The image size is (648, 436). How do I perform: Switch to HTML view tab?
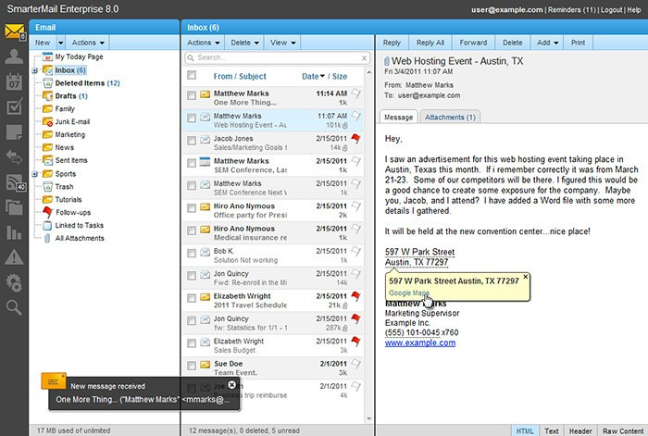(525, 430)
